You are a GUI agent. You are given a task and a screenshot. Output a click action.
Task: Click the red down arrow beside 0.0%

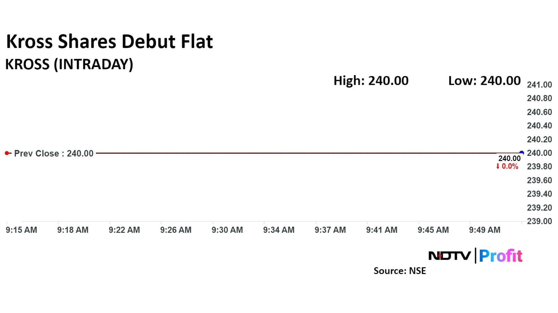coord(498,167)
